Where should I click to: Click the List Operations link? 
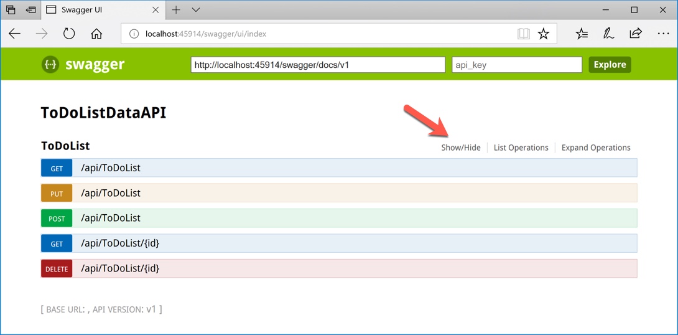point(521,148)
